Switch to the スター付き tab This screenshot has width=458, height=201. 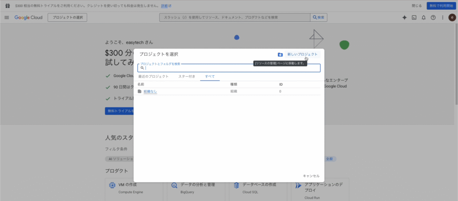click(187, 77)
